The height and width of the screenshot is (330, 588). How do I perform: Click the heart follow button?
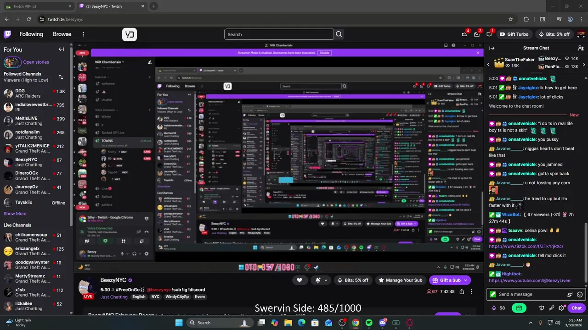[300, 280]
